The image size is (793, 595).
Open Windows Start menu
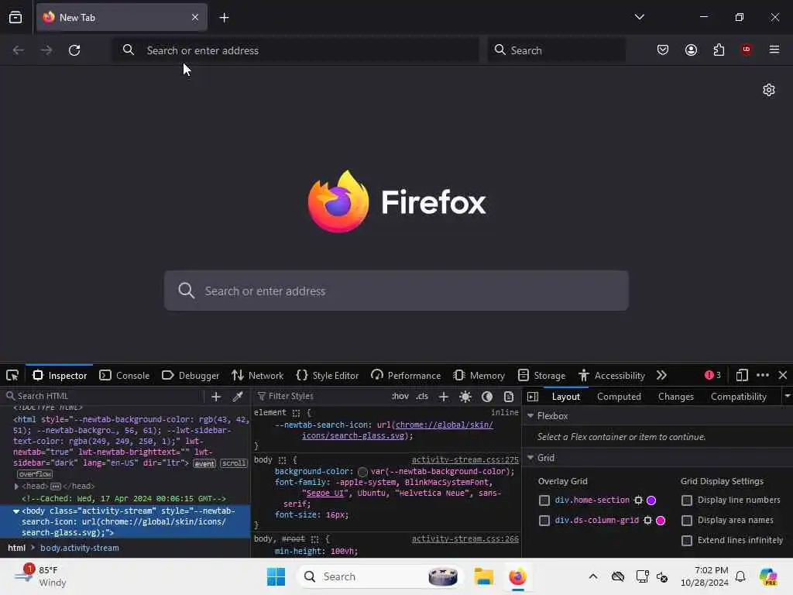[x=276, y=576]
